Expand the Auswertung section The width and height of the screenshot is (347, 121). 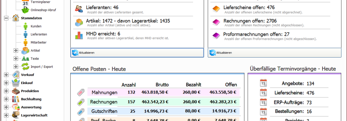[6, 107]
